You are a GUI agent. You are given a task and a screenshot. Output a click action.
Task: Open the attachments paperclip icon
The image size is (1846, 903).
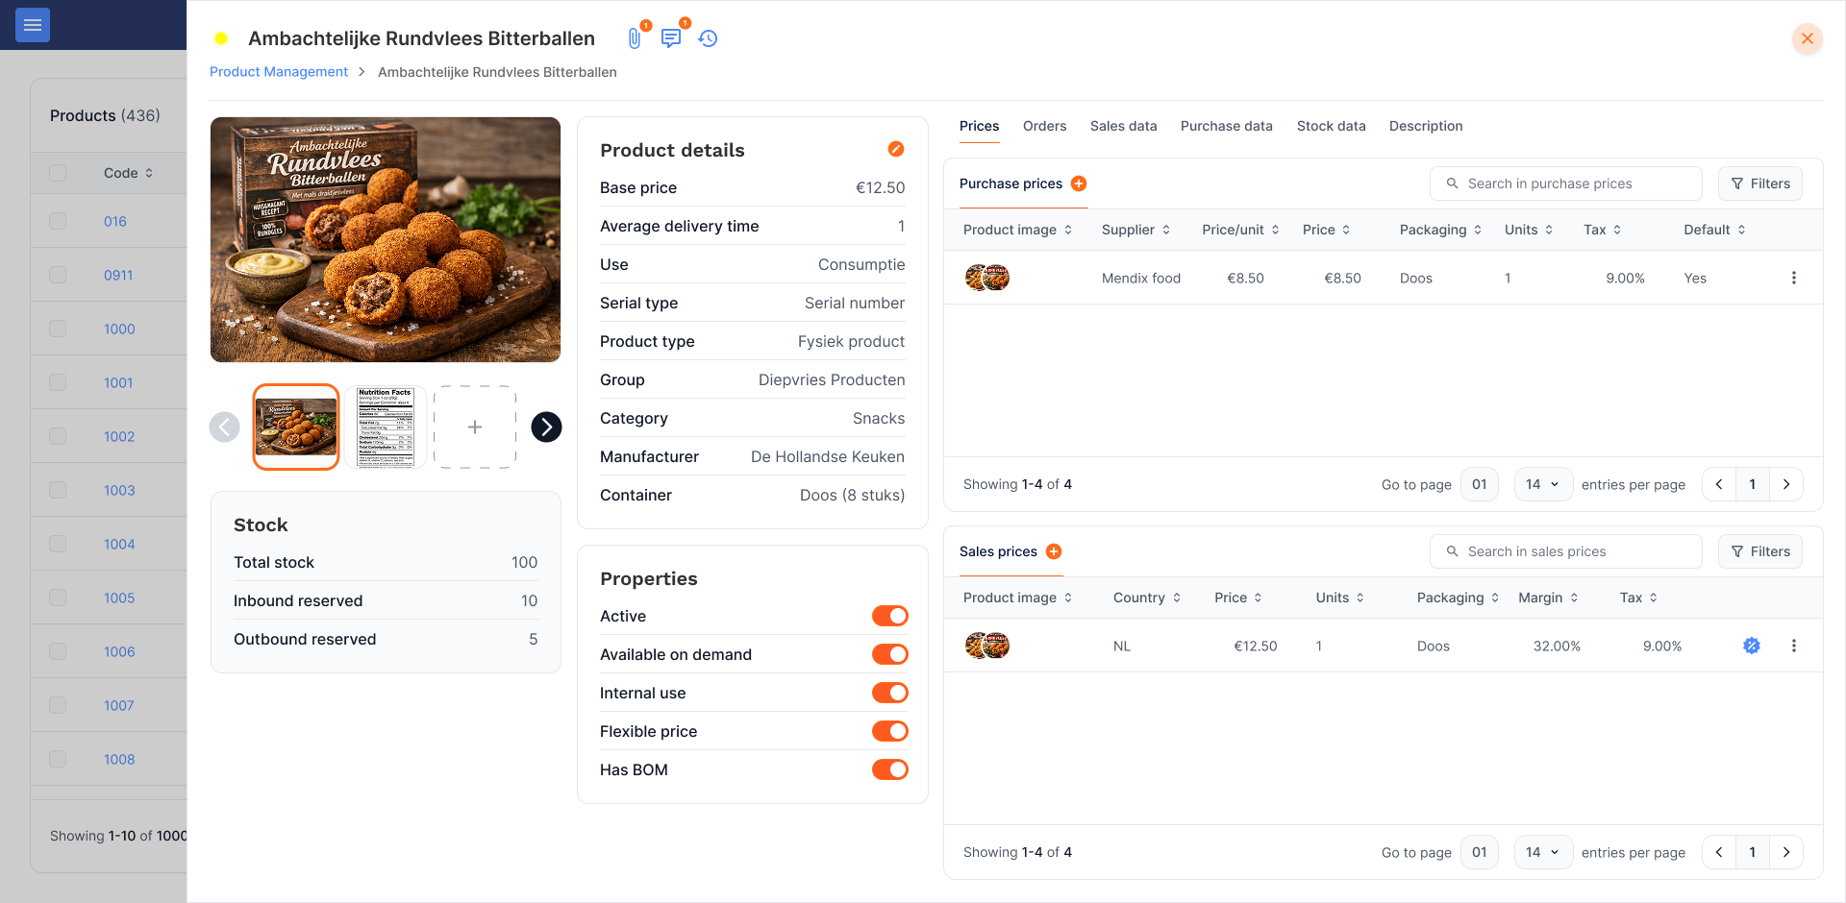pos(635,38)
